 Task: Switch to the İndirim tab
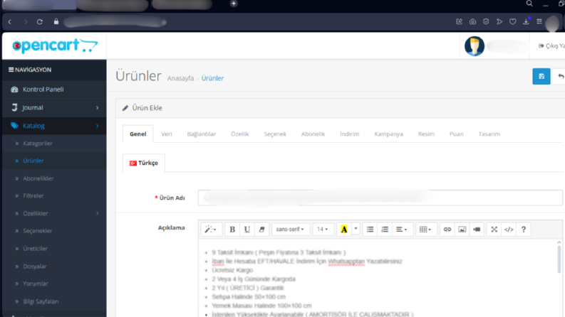coord(350,134)
